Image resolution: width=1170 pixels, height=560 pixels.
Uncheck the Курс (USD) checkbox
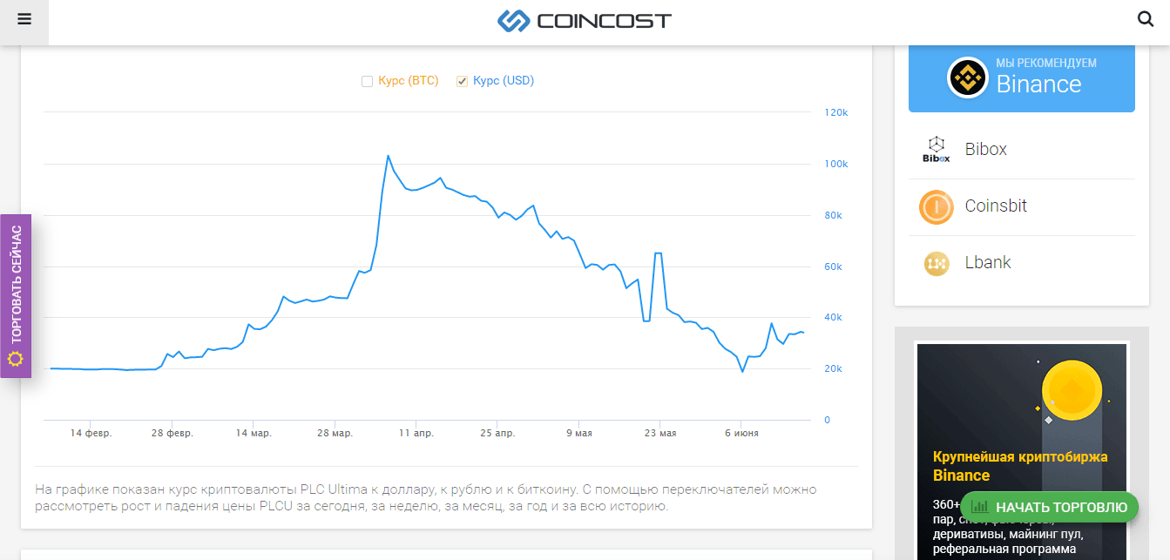(463, 82)
